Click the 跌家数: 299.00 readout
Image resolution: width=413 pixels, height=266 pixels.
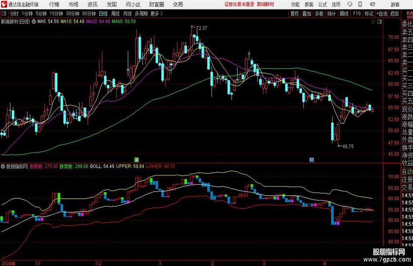pos(74,166)
